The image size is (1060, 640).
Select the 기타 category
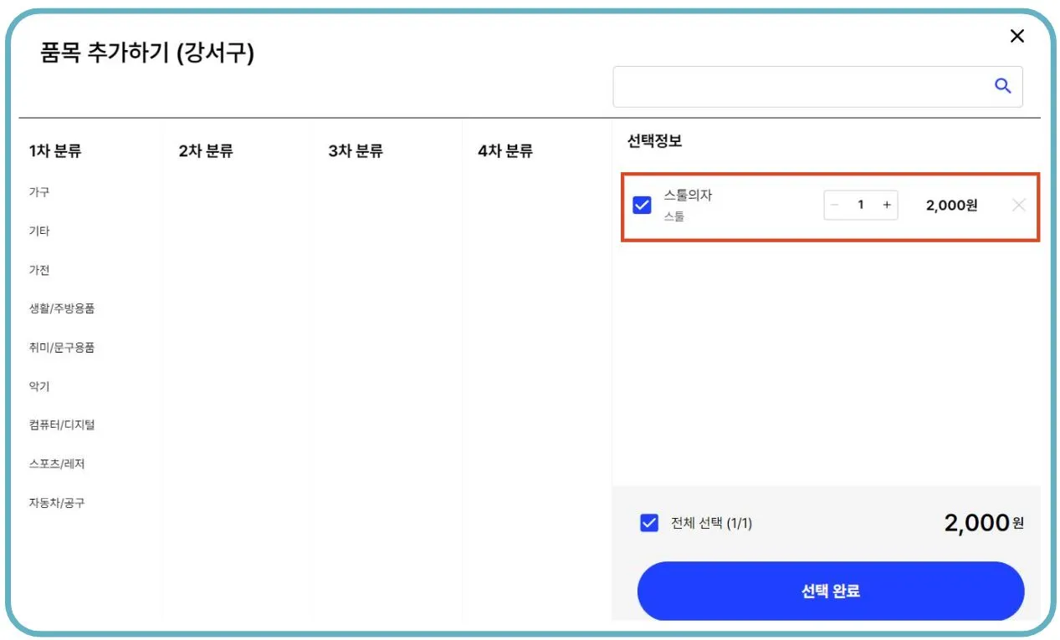tap(38, 231)
